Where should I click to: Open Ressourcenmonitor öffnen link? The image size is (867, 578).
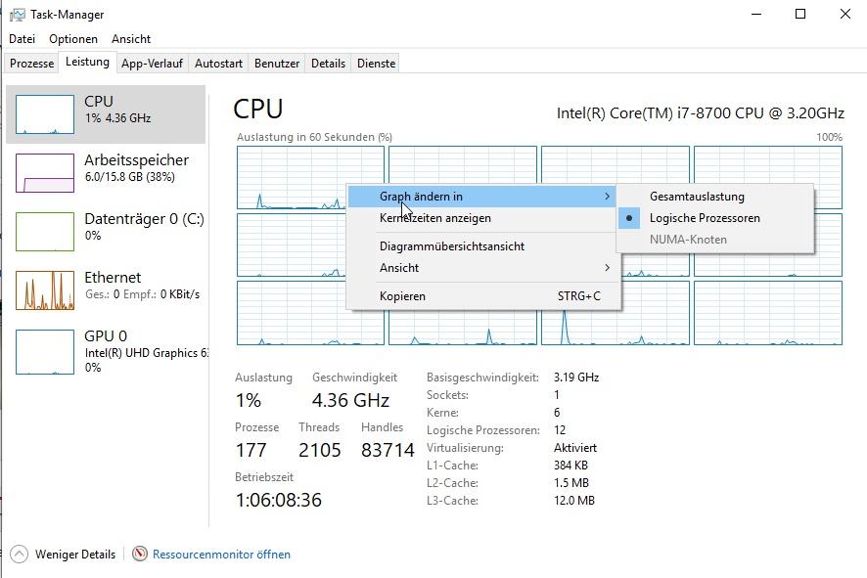coord(221,555)
